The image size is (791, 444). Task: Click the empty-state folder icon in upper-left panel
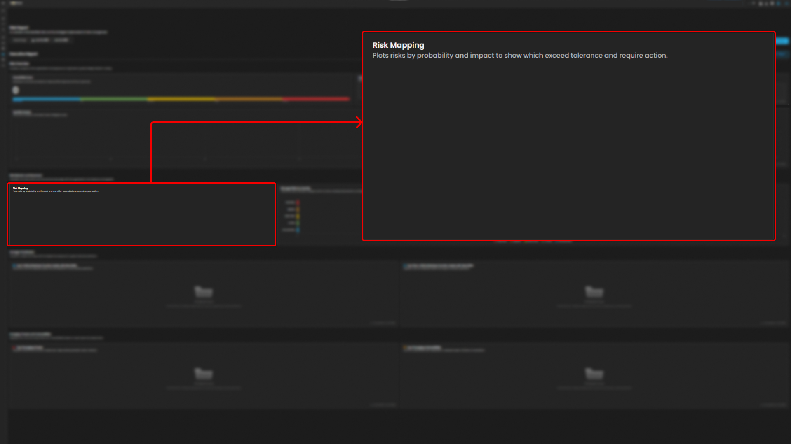203,291
